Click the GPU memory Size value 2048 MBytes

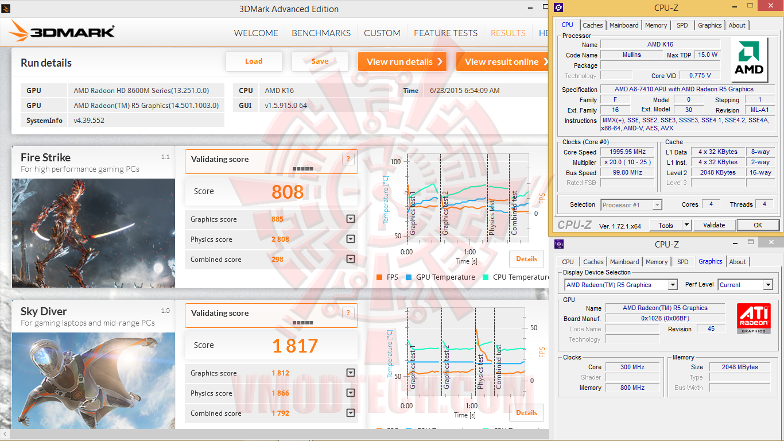[x=740, y=367]
